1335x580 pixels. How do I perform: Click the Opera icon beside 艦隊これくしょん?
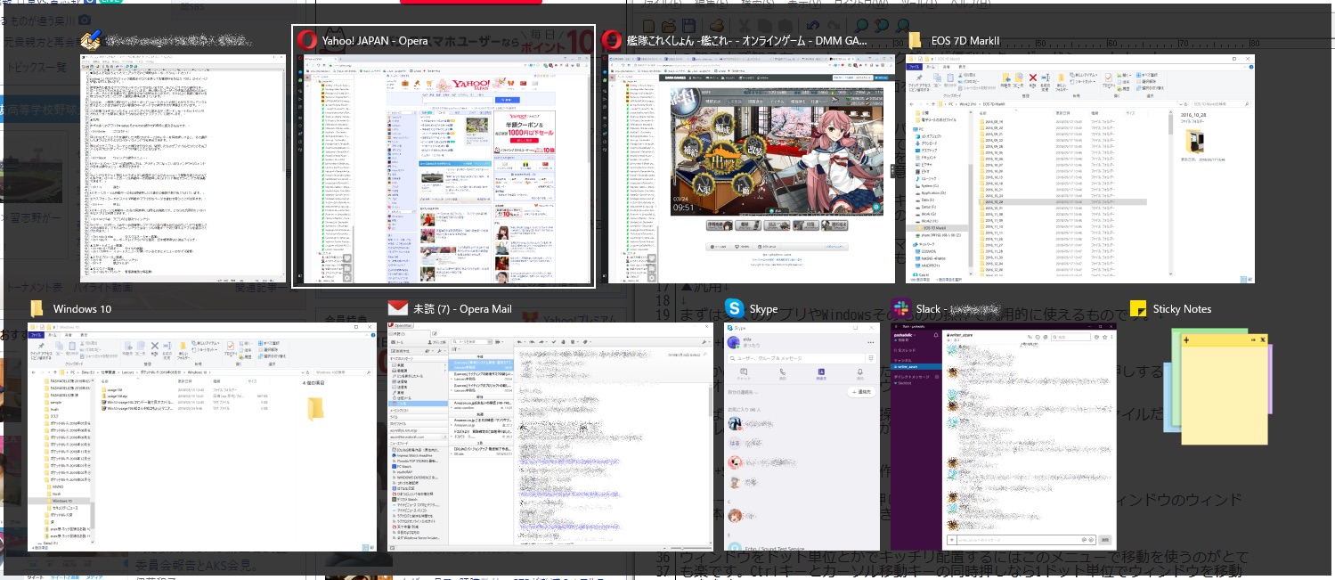(x=611, y=40)
